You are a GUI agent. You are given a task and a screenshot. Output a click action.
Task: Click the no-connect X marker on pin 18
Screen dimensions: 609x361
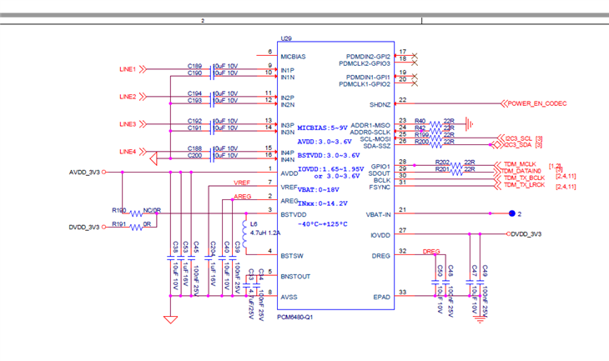tap(415, 63)
